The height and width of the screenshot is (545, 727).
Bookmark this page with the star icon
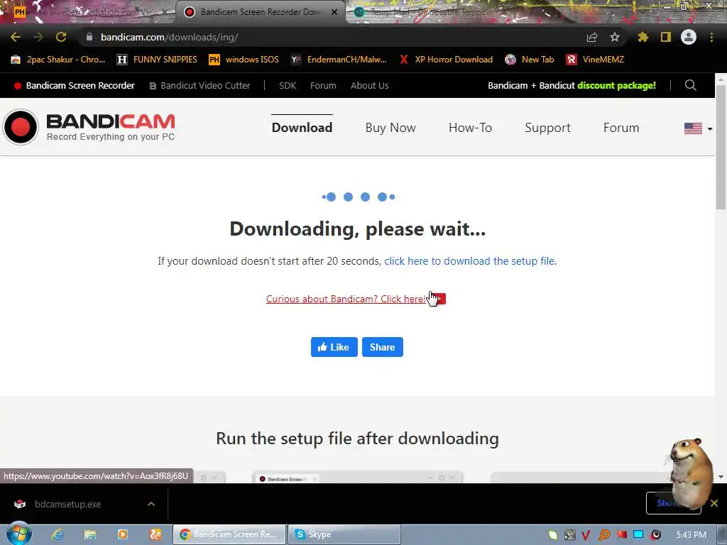(615, 37)
